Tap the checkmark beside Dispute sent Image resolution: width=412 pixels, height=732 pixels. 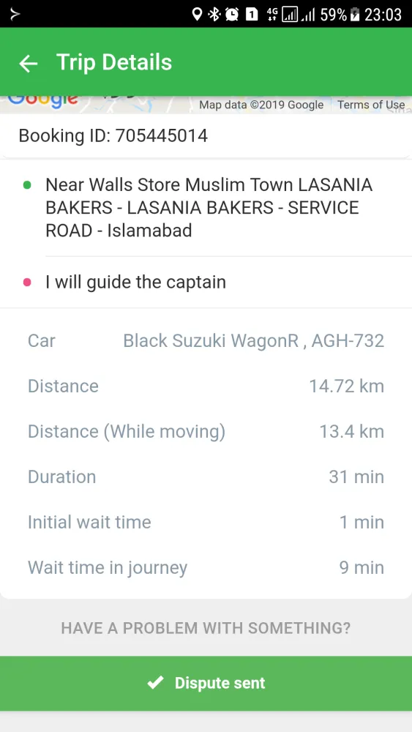click(155, 683)
